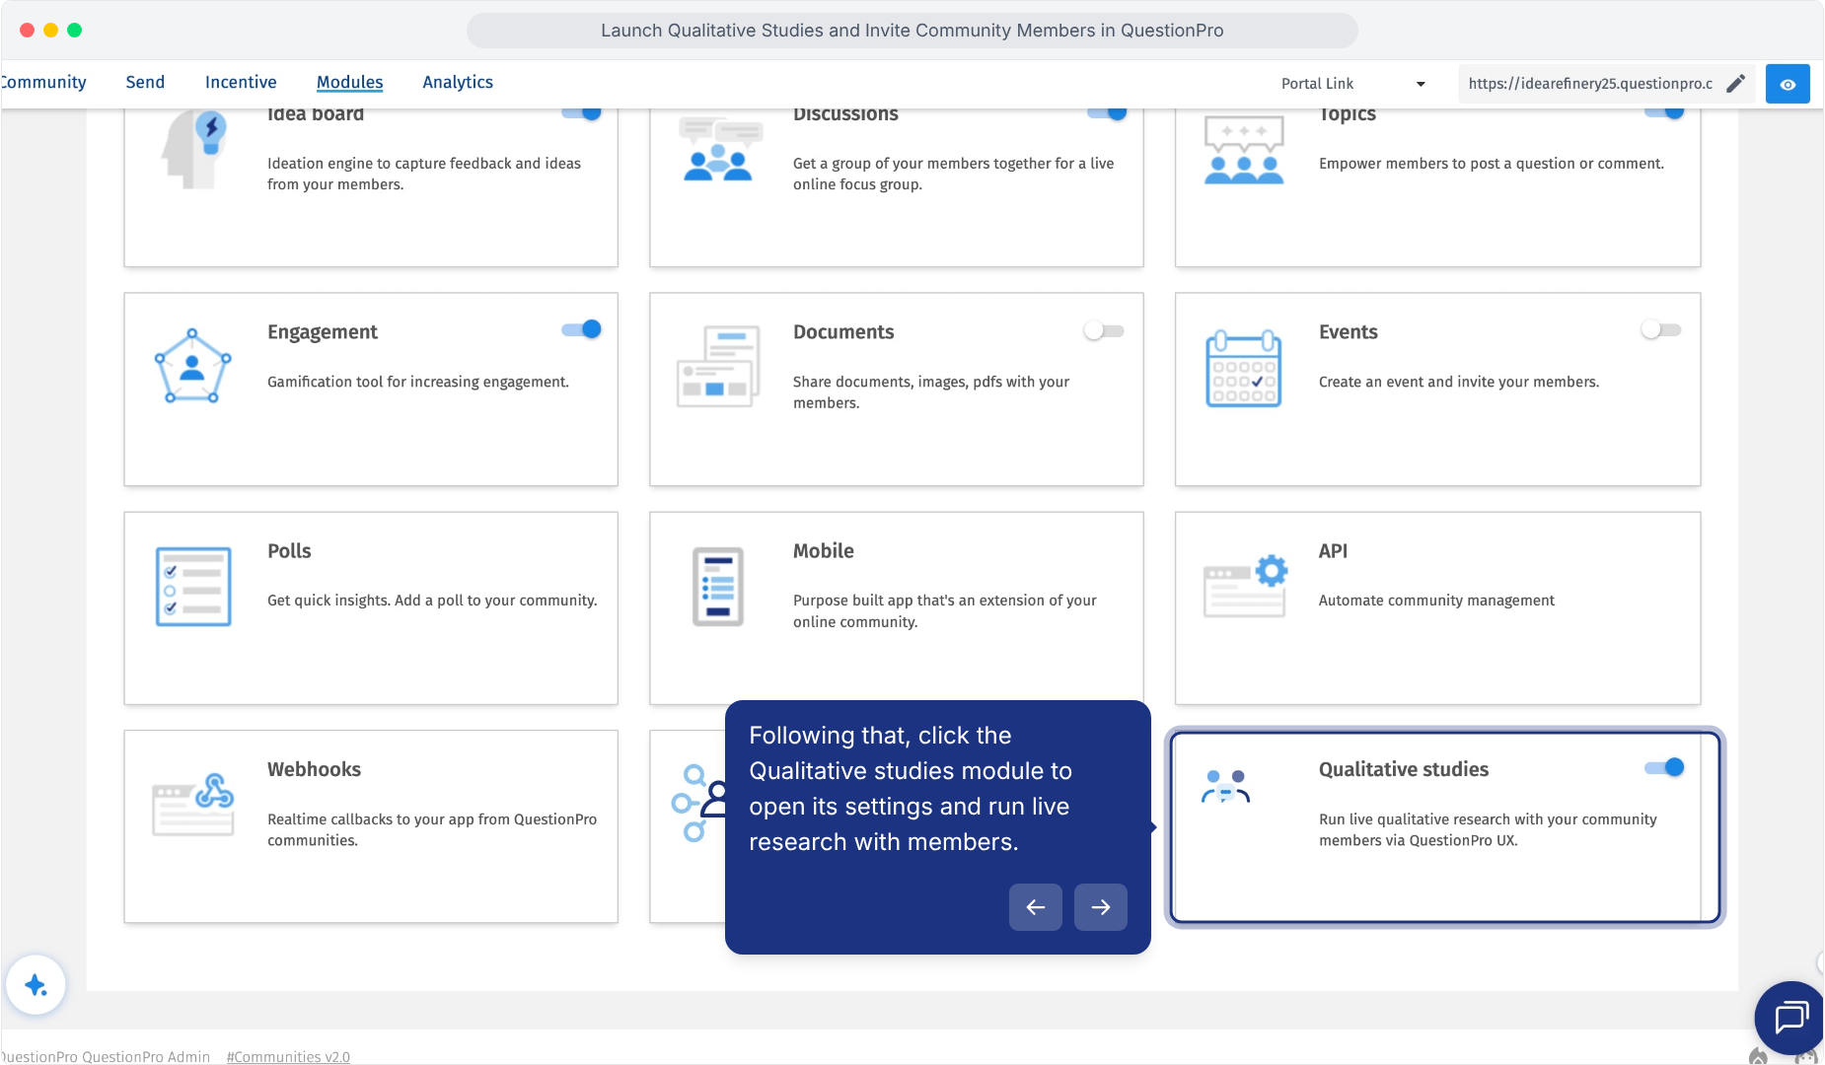Image resolution: width=1825 pixels, height=1065 pixels.
Task: Click the Discussions group chat icon
Action: click(719, 149)
